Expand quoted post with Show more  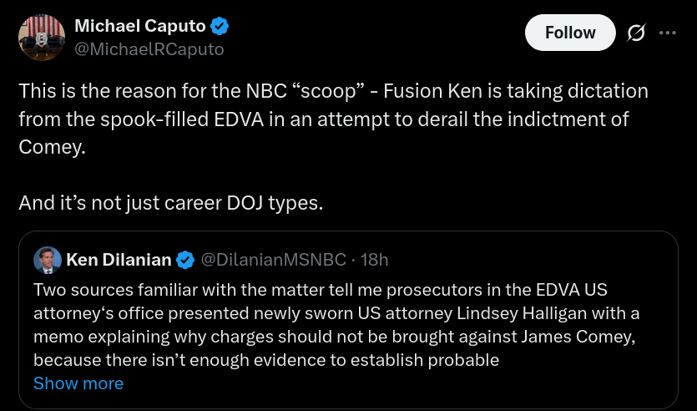tap(78, 383)
